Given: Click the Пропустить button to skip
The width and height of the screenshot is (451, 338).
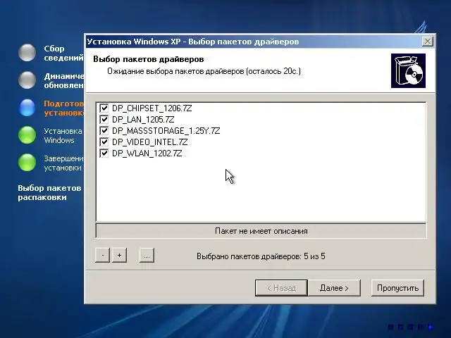Looking at the screenshot, I should [397, 288].
